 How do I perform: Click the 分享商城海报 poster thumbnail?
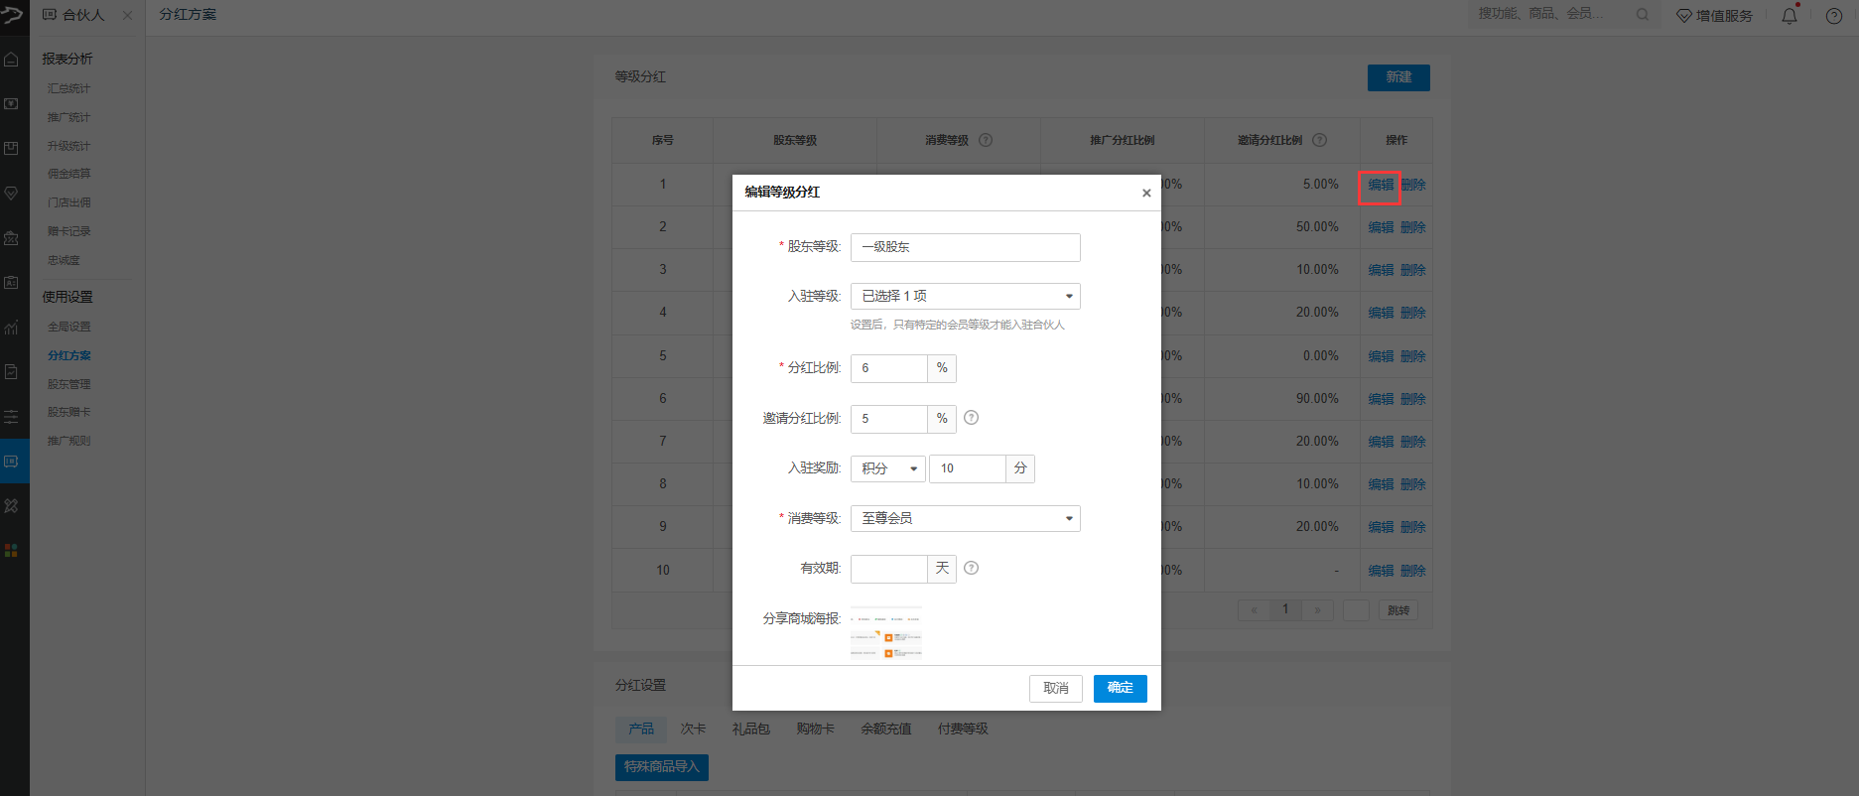click(x=886, y=633)
